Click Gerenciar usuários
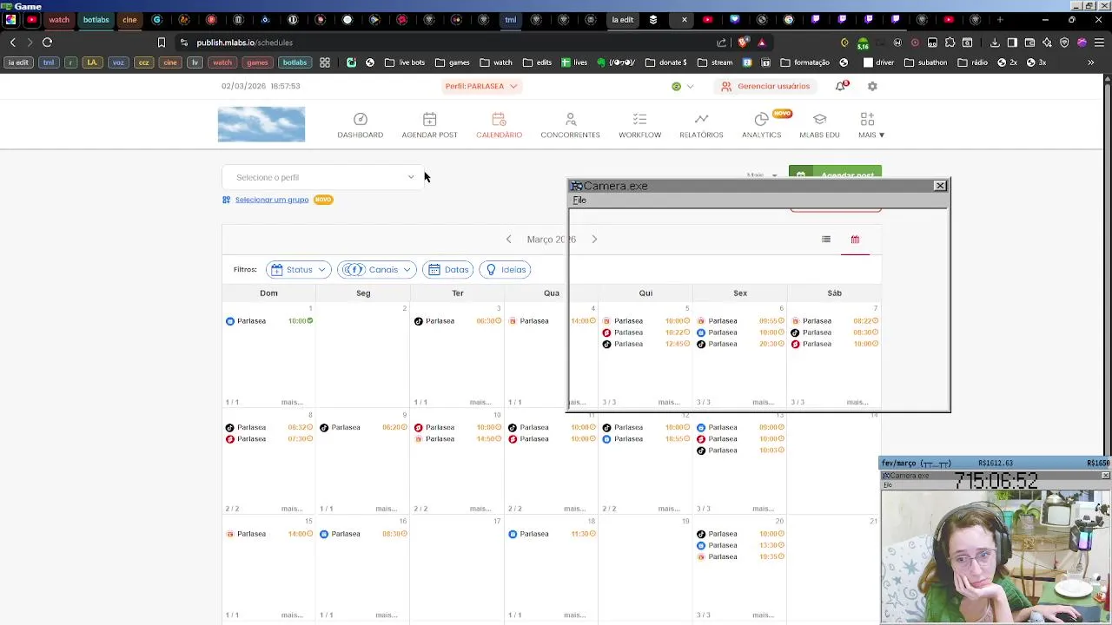 pos(765,86)
